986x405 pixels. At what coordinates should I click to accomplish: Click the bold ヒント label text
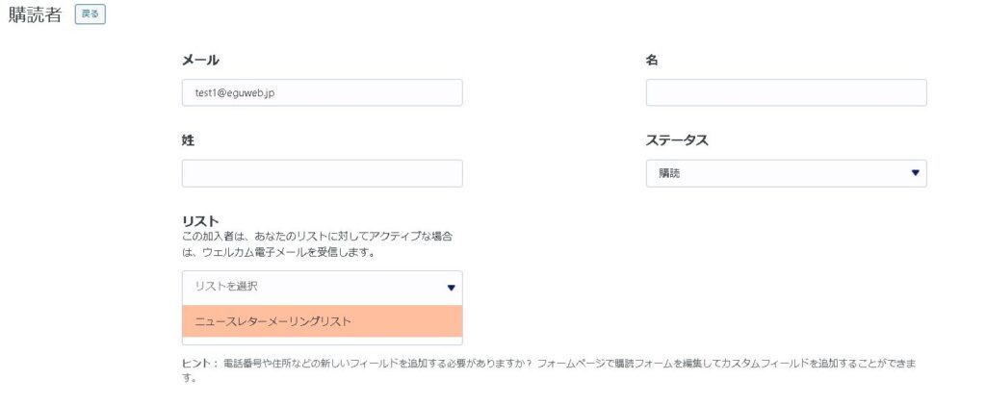click(199, 364)
